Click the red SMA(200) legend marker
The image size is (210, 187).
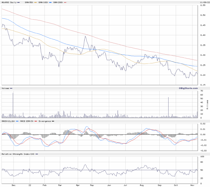click(x=65, y=2)
